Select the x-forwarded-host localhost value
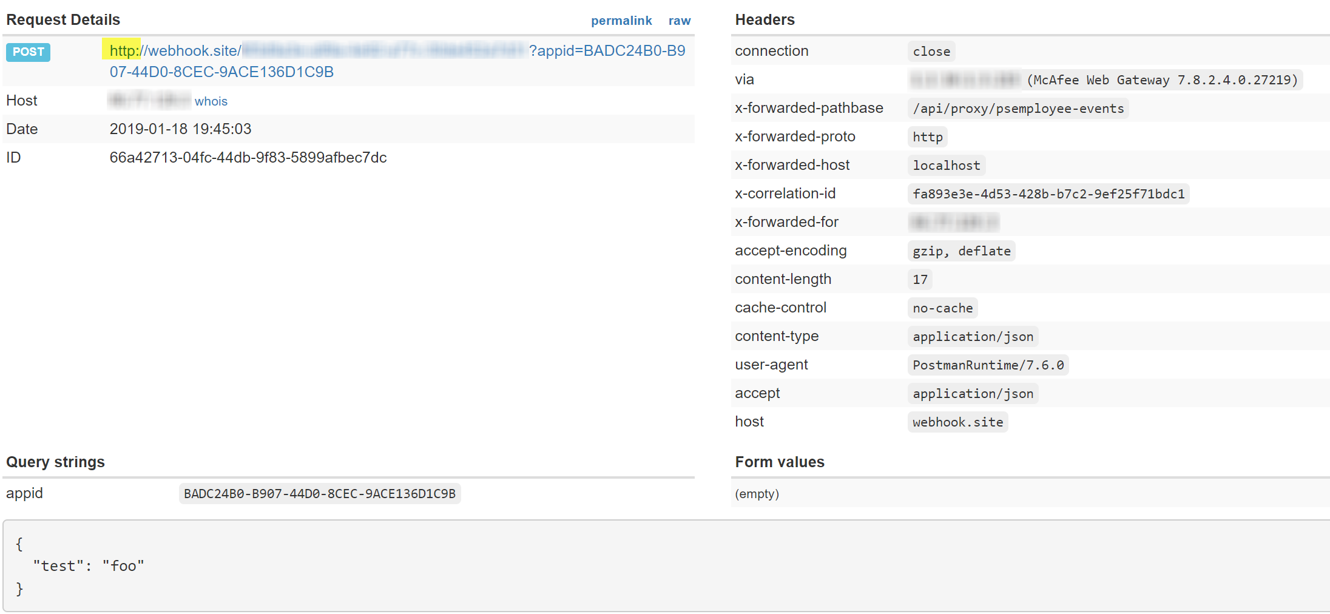1330x614 pixels. point(946,164)
